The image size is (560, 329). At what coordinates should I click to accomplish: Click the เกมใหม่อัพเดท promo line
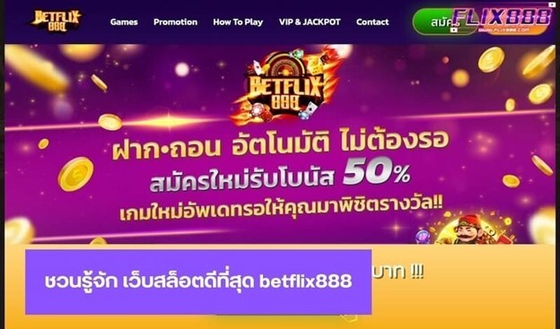tap(281, 208)
